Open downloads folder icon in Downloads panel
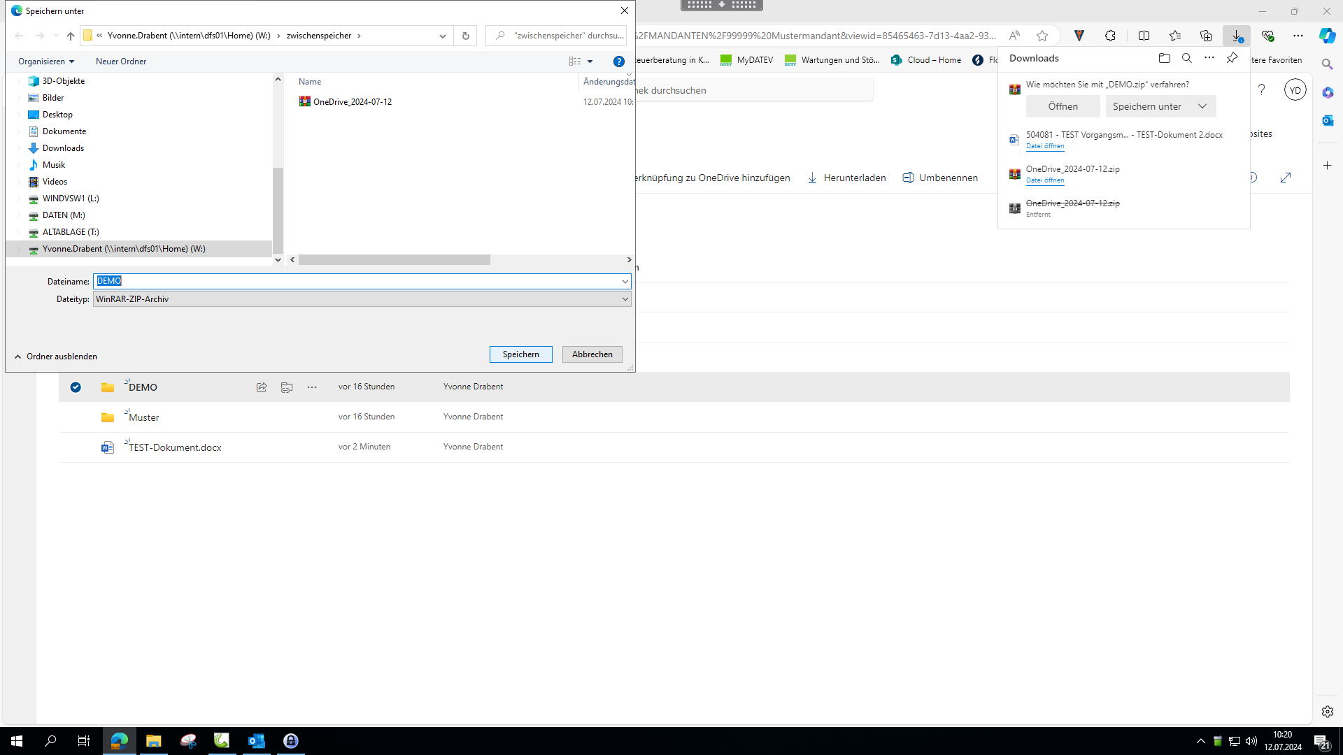The image size is (1343, 755). coord(1164,58)
